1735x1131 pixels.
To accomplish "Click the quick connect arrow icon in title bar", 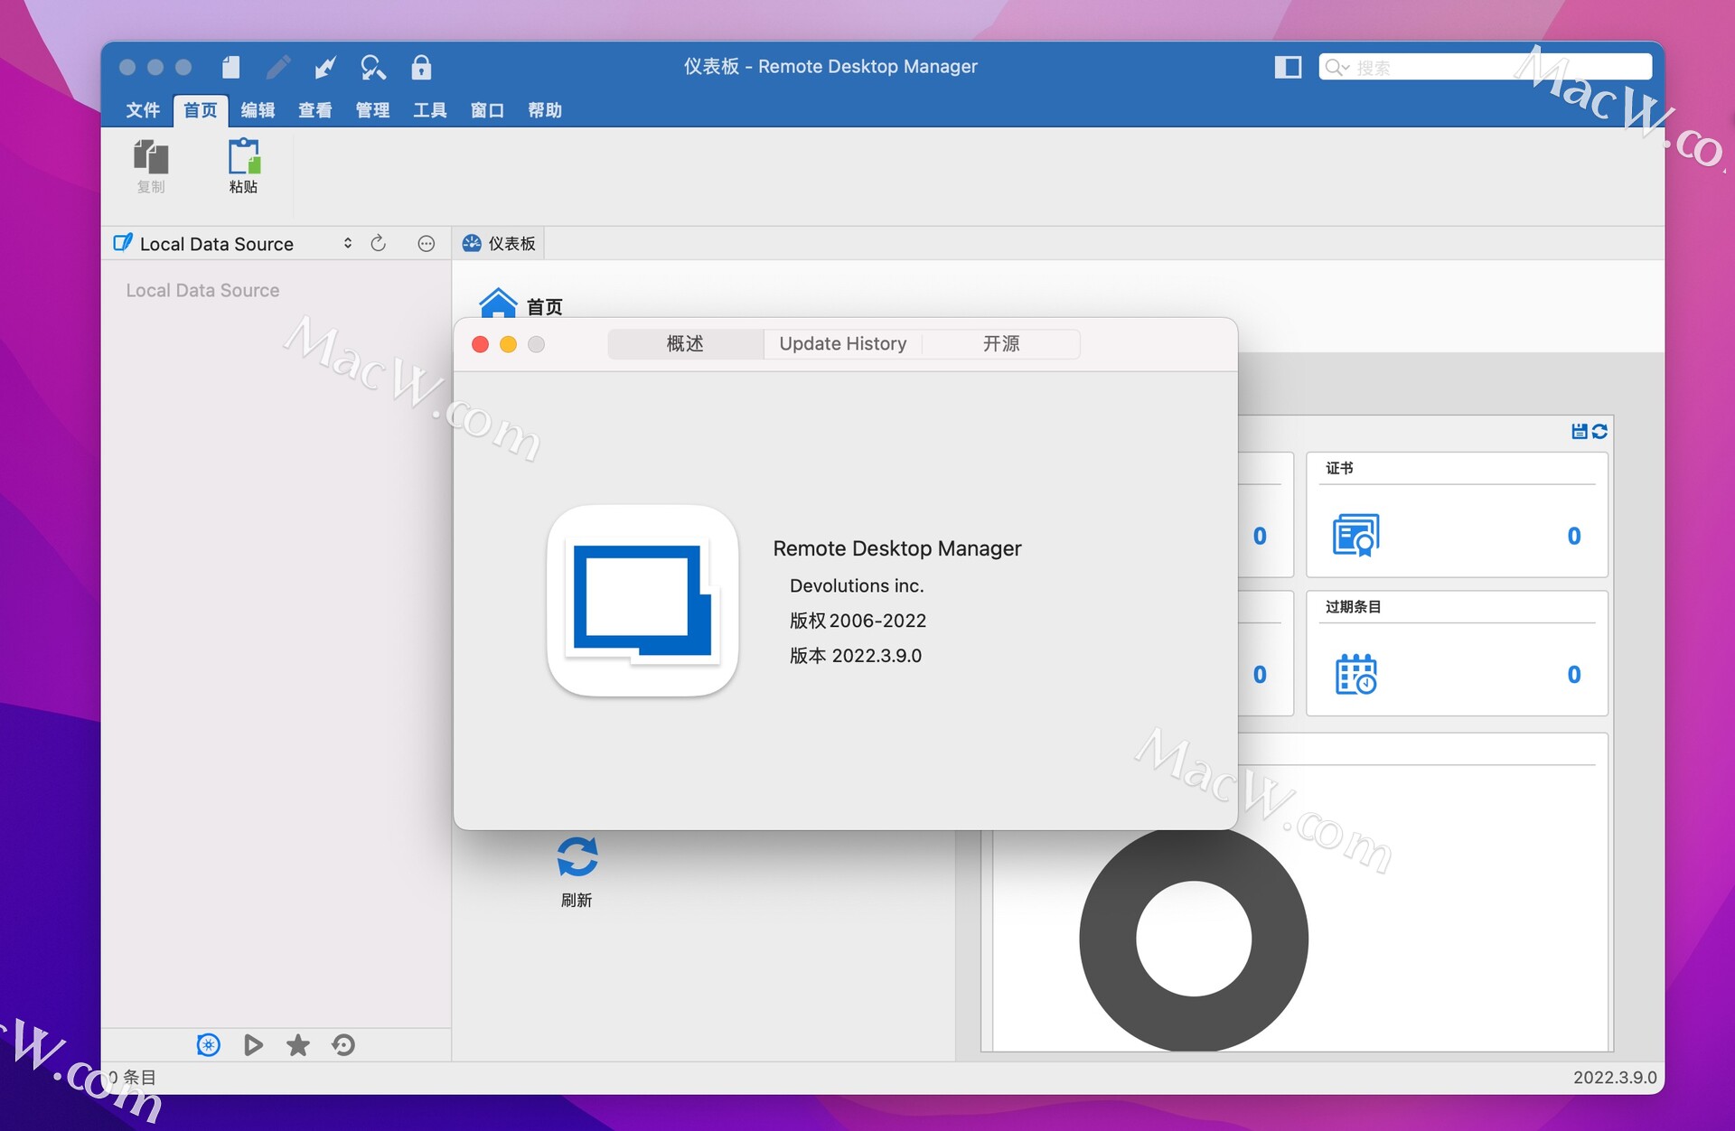I will coord(325,67).
